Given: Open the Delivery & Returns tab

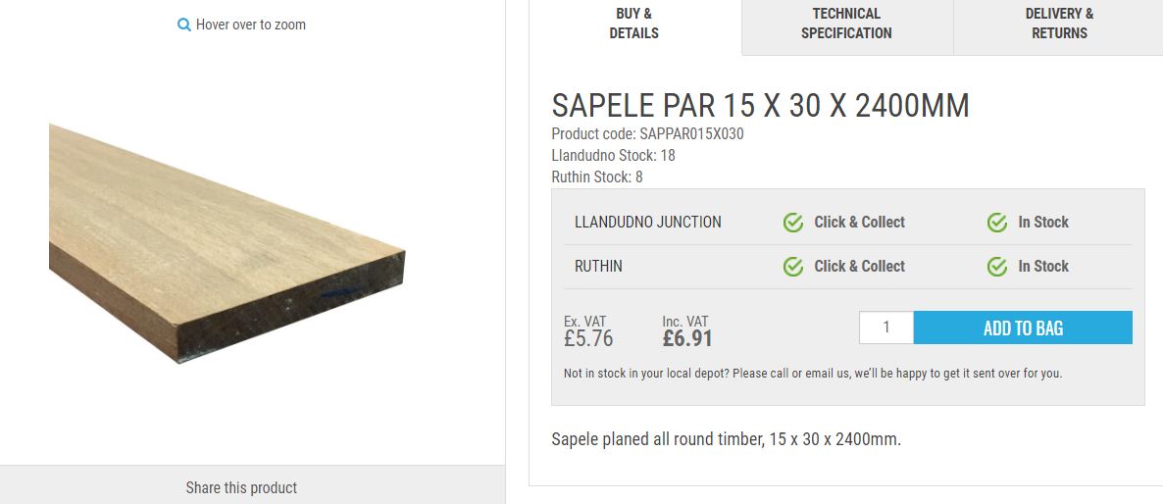Looking at the screenshot, I should [1059, 24].
